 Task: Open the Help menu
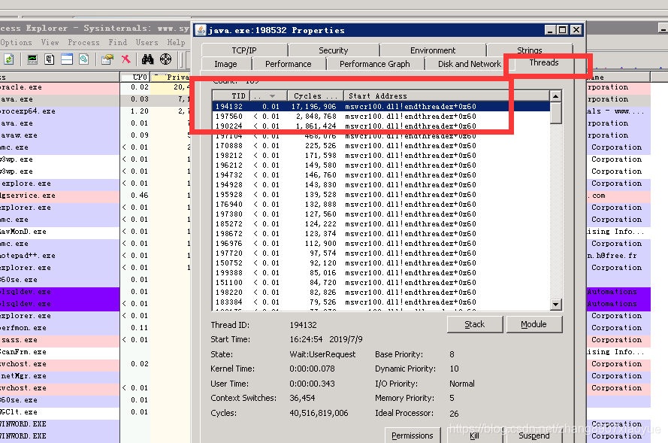[x=176, y=42]
